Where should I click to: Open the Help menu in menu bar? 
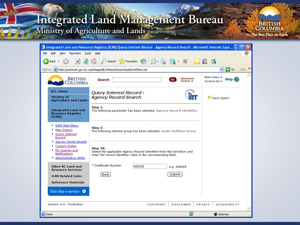97,53
